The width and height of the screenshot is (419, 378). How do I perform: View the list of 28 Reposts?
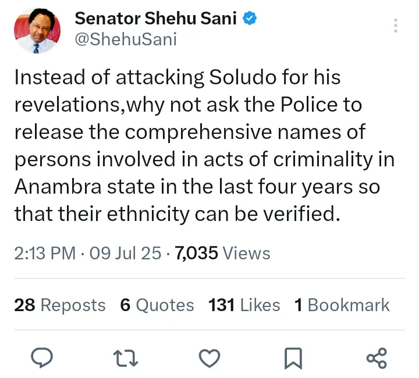coord(60,305)
